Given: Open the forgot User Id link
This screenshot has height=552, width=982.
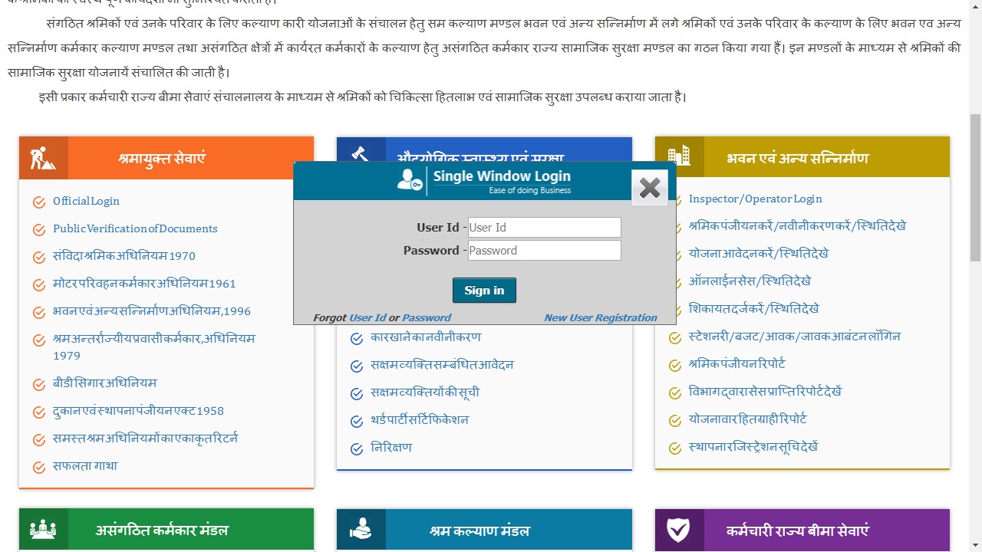Looking at the screenshot, I should [367, 318].
